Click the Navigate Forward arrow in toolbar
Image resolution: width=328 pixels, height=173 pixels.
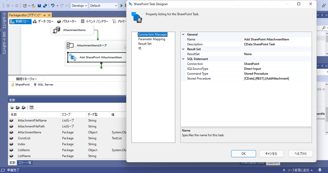tap(17, 5)
